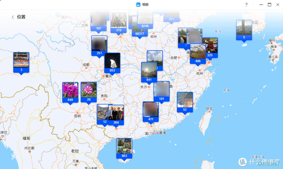This screenshot has height=169, width=283.
Task: Click the photo cluster labeled 803
Action: click(x=124, y=147)
